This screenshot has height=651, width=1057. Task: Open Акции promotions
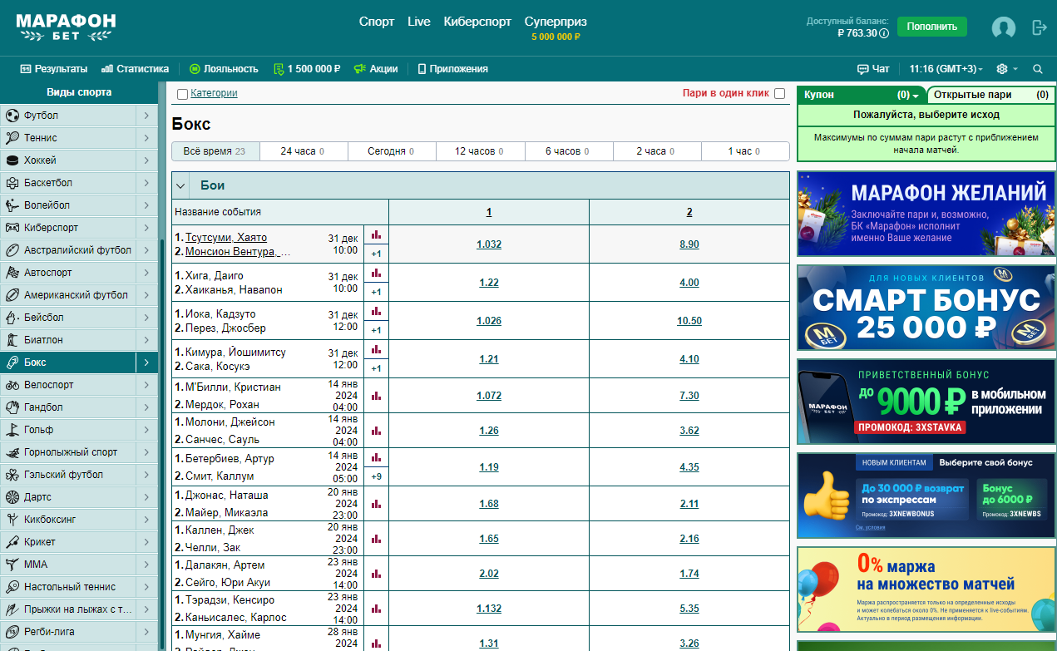pyautogui.click(x=376, y=69)
